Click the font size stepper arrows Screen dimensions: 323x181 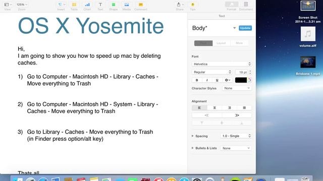[x=250, y=72]
